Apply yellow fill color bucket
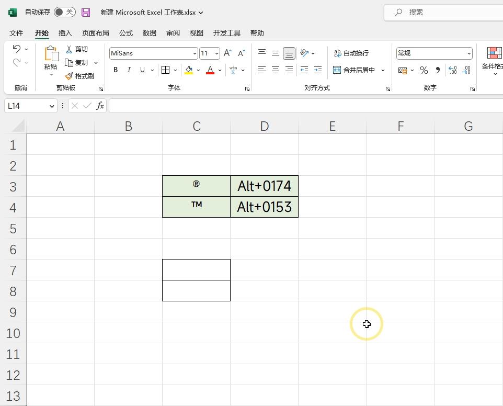 point(189,70)
